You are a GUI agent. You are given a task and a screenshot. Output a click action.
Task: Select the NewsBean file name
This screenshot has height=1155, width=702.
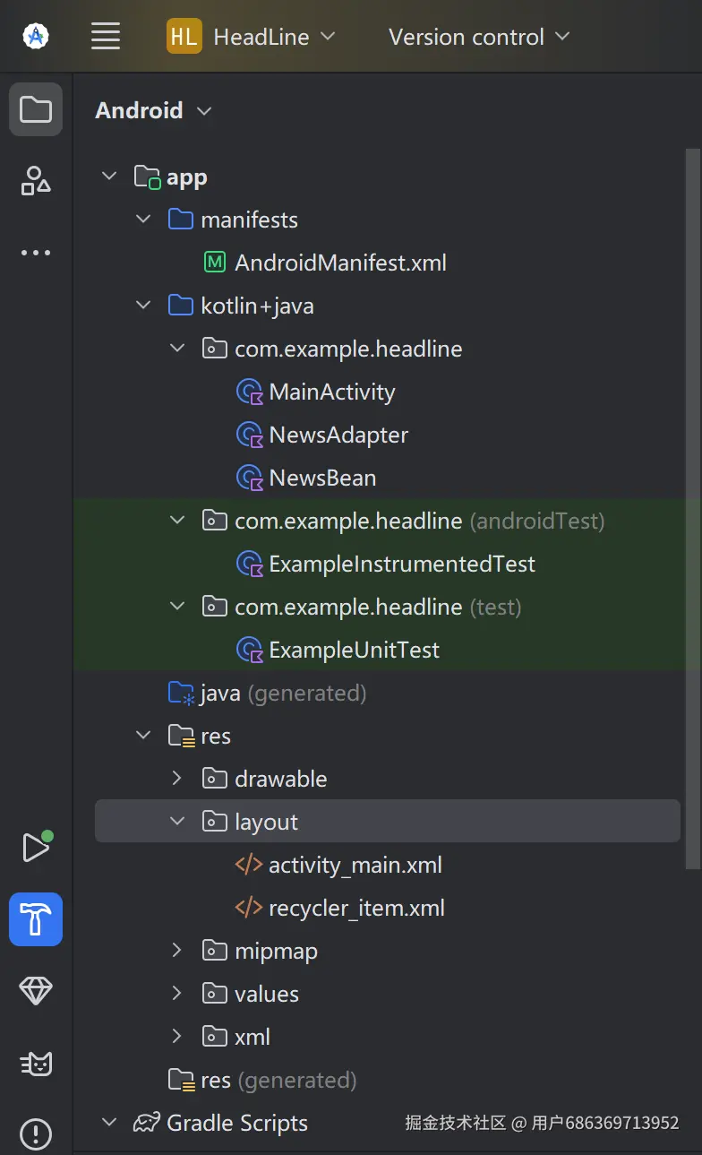(x=322, y=478)
